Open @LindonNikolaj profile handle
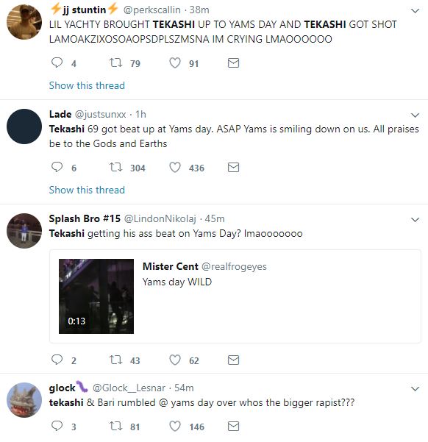The image size is (428, 442). pos(160,218)
